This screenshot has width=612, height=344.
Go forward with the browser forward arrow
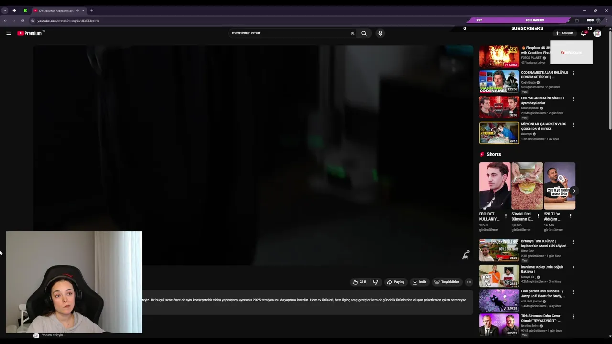click(13, 21)
